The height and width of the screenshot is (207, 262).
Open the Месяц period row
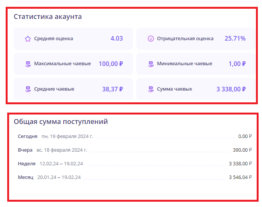(26, 177)
